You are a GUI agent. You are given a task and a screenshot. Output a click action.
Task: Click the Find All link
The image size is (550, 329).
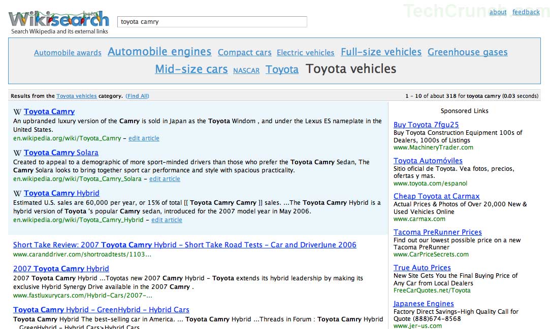coord(137,96)
